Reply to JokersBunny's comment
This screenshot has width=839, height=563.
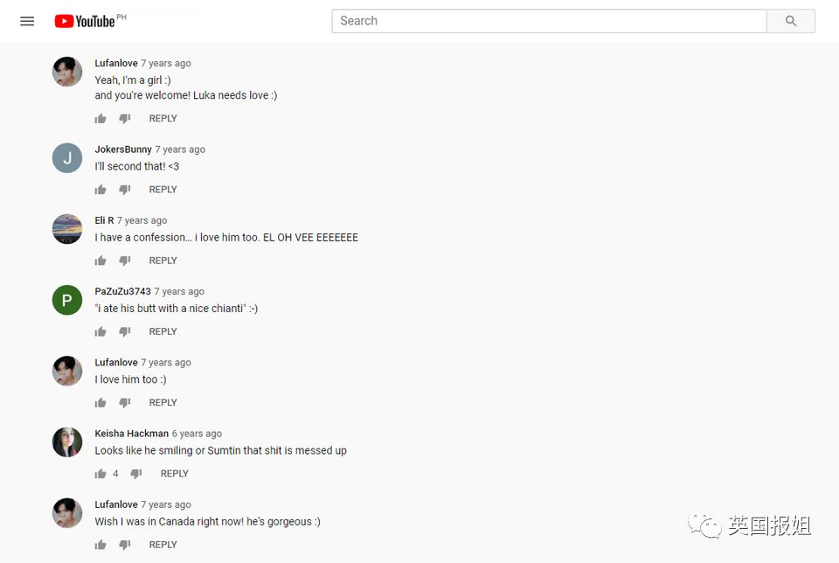[163, 190]
